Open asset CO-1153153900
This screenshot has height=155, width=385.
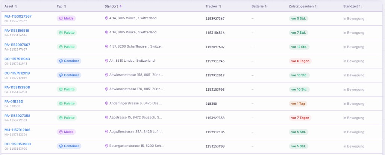point(18,144)
